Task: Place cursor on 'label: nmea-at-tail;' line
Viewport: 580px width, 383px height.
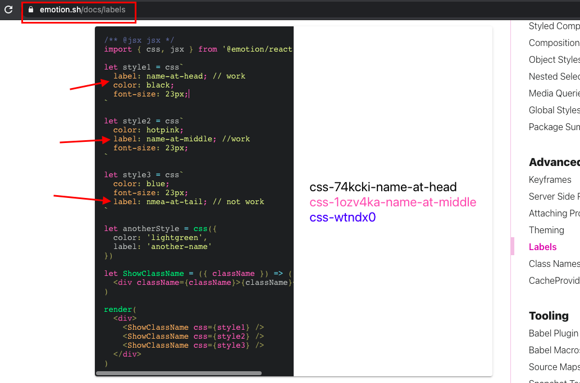Action: (x=189, y=202)
